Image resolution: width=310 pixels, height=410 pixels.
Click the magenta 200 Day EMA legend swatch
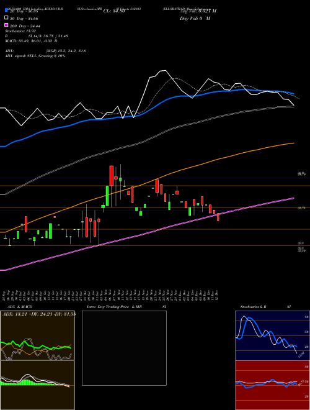click(x=6, y=25)
